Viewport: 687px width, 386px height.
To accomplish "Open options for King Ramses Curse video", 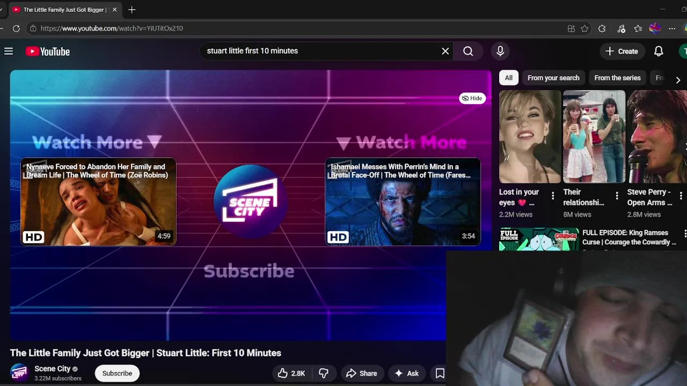I will [x=685, y=234].
